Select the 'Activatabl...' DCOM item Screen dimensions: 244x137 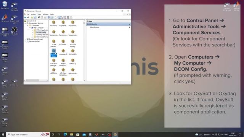click(73, 52)
